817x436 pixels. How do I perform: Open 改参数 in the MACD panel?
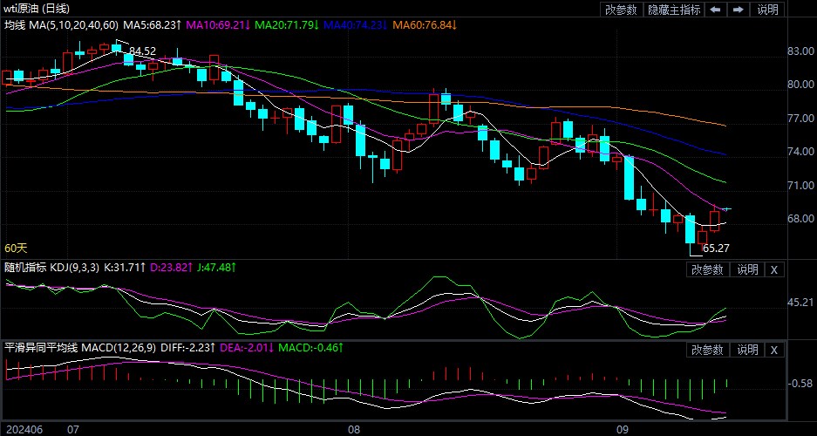[x=707, y=350]
